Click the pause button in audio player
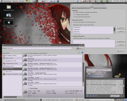This screenshot has width=127, height=101. pos(92,76)
